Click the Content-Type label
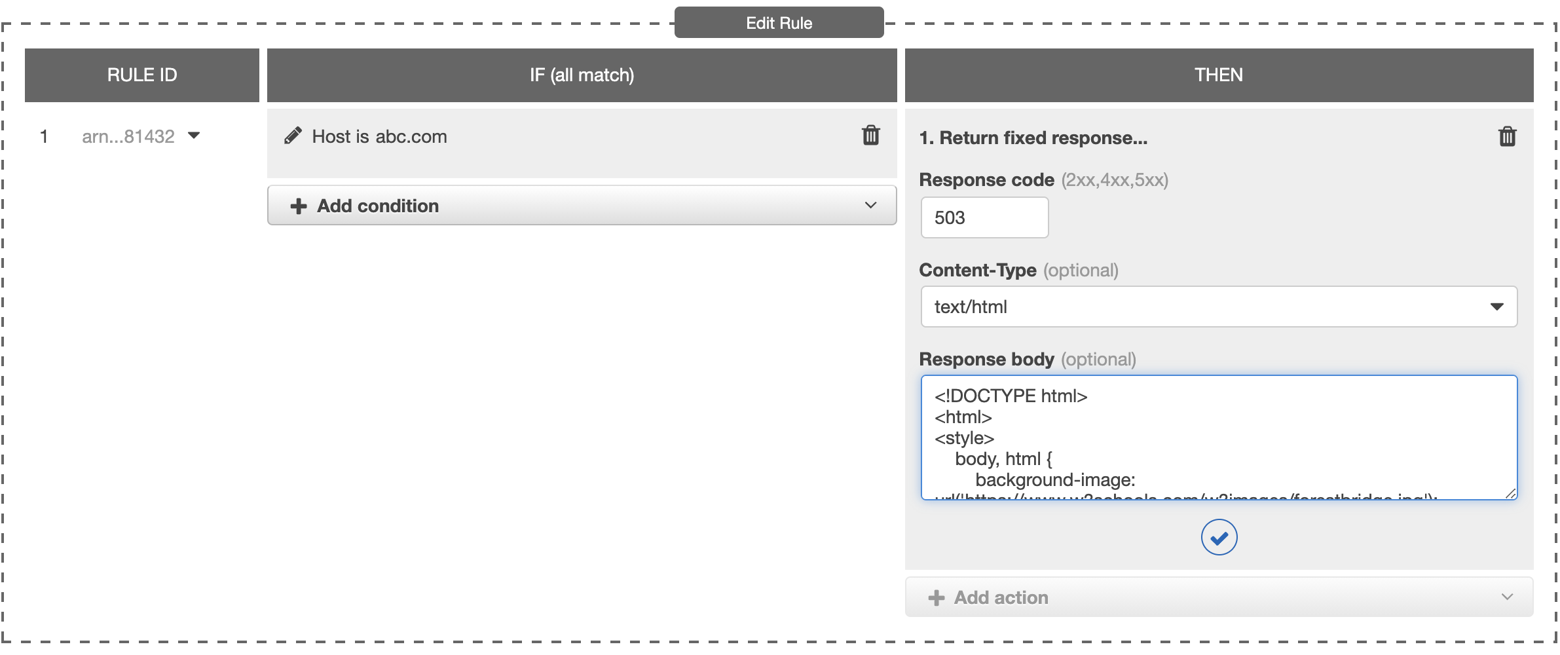The image size is (1560, 655). click(x=978, y=270)
